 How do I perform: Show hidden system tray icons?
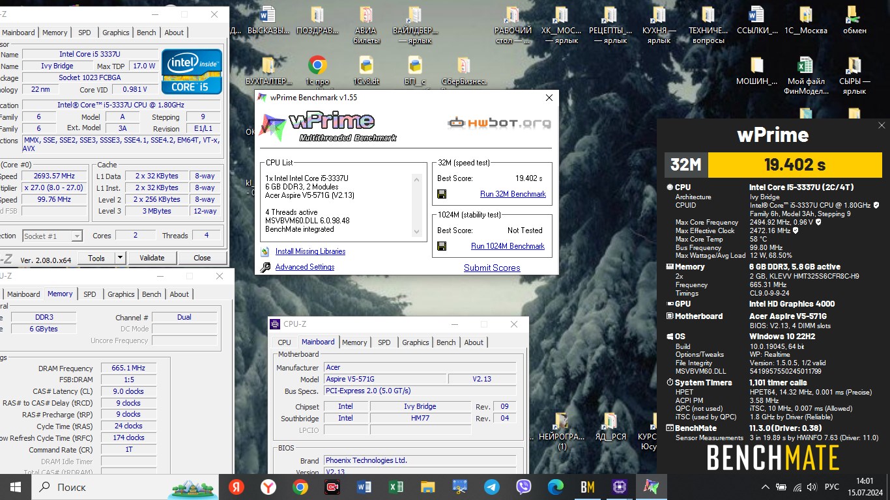[765, 487]
